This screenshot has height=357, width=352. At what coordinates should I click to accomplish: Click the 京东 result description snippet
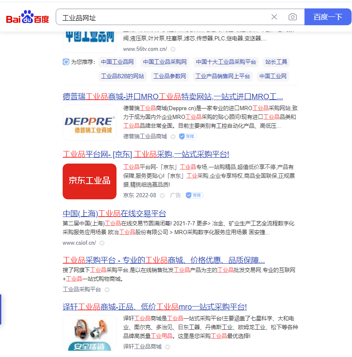point(209,176)
